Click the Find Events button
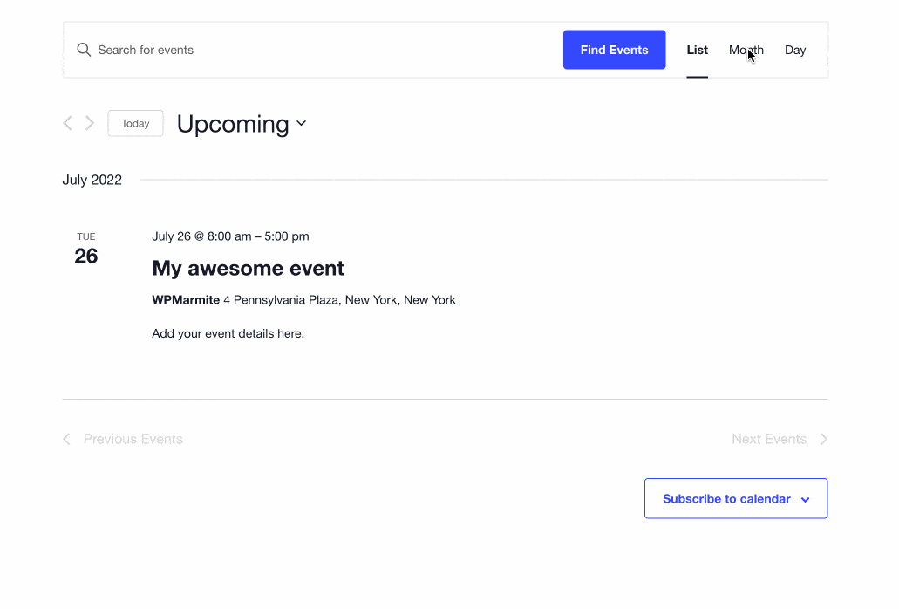The image size is (899, 609). (614, 50)
